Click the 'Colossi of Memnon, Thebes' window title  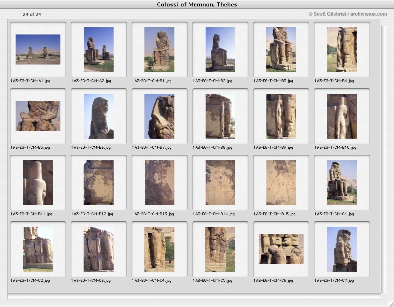(x=197, y=4)
